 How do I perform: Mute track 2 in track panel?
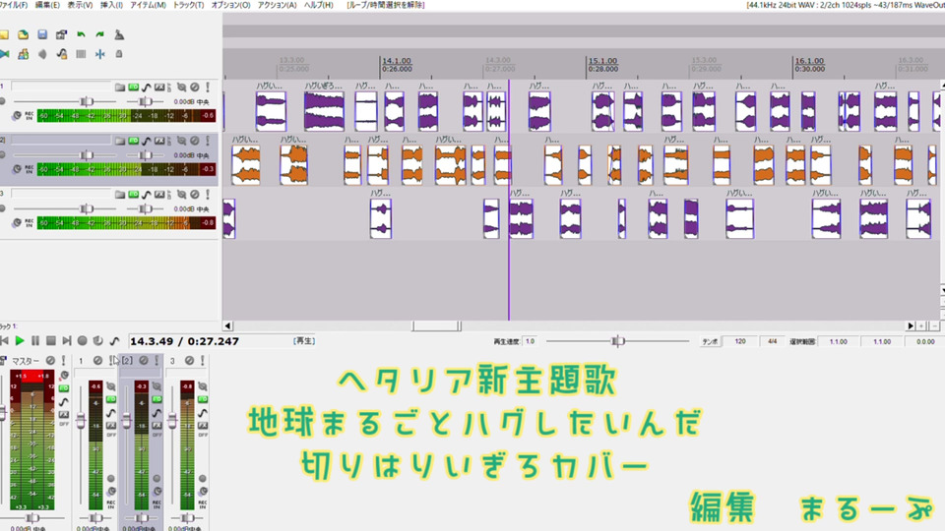tap(195, 141)
